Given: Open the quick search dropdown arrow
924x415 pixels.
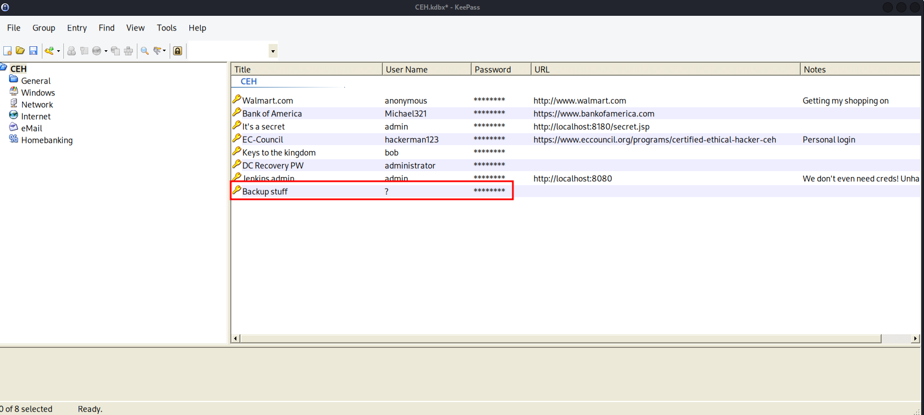Looking at the screenshot, I should click(x=273, y=51).
